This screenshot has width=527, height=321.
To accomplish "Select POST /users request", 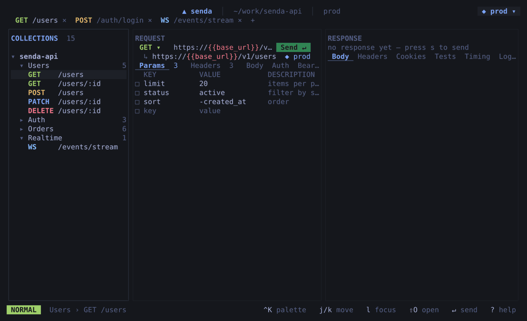I will 68,93.
